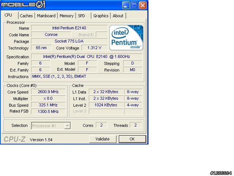Open the Processor #1 selection dropdown

pos(51,125)
